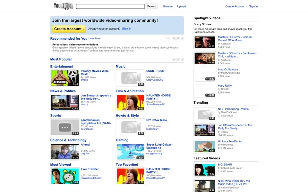The height and width of the screenshot is (192, 308).
Task: Move Recommended for You module up
Action: click(174, 39)
